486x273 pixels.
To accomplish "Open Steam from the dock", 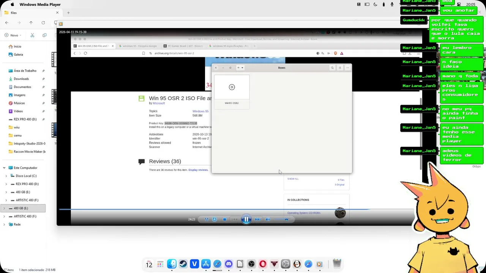I will 183,264.
